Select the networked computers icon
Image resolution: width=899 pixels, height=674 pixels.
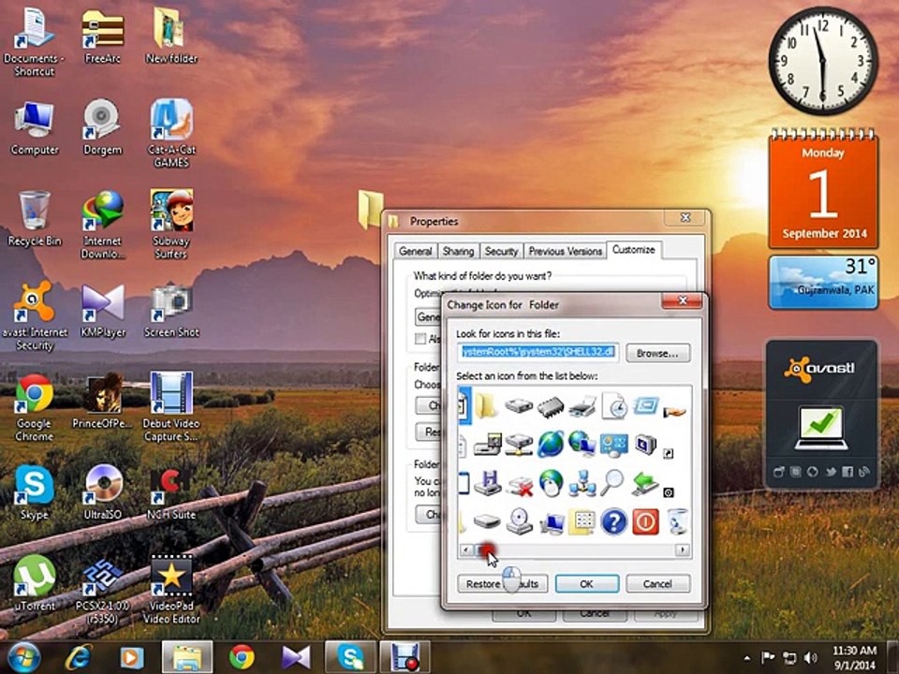point(582,483)
